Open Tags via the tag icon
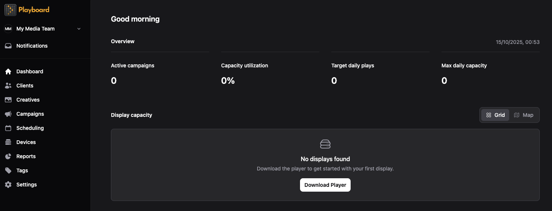552x211 pixels. [8, 170]
